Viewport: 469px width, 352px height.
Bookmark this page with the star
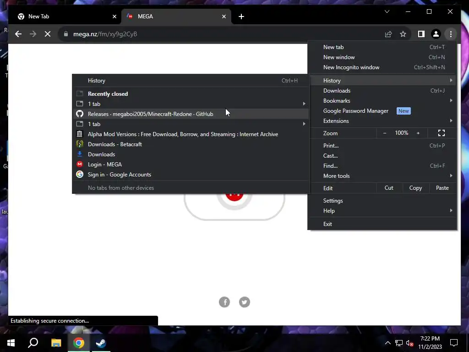pos(403,34)
